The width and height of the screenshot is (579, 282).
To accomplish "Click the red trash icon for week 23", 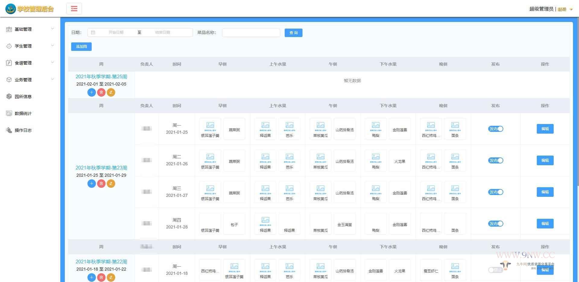I will coord(101,184).
